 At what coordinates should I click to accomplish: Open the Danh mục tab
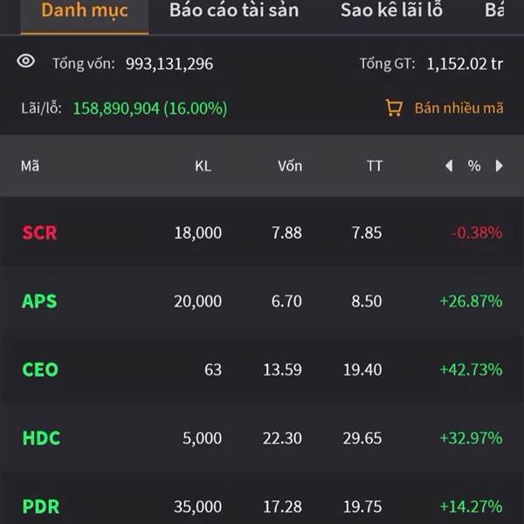click(x=85, y=10)
